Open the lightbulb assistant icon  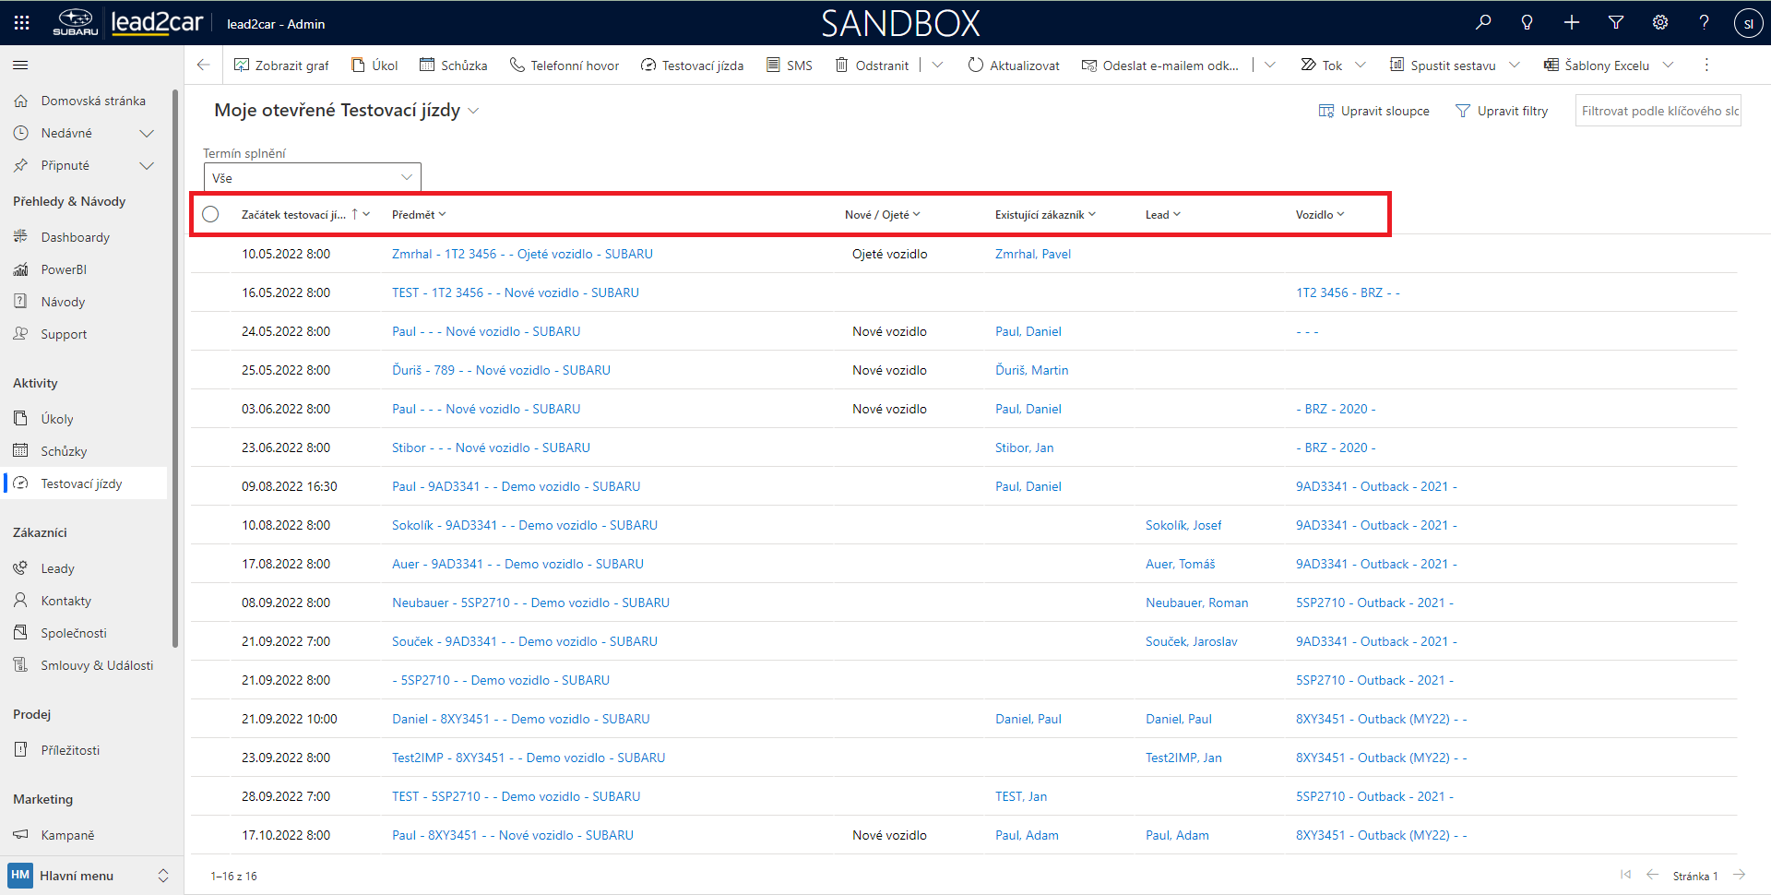pos(1527,23)
